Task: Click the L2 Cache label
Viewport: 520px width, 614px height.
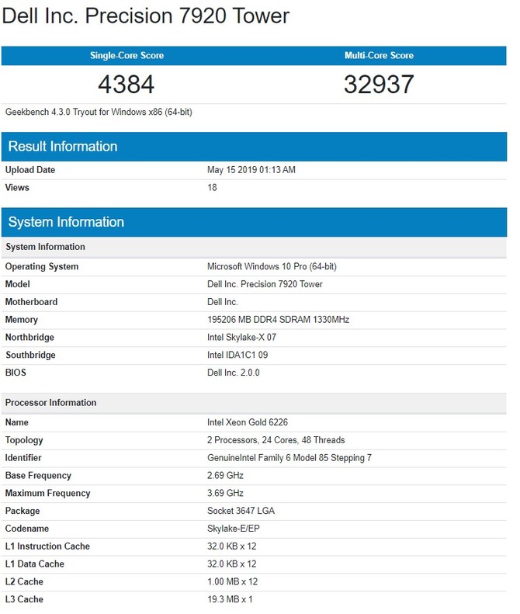Action: [24, 582]
